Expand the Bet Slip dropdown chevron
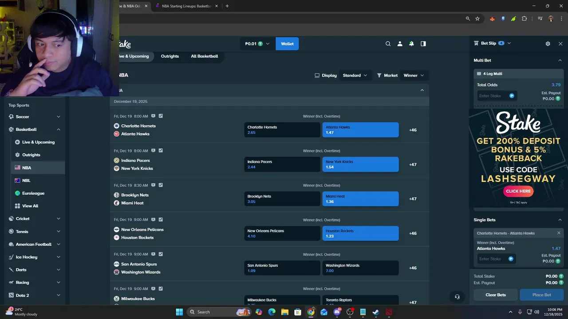Image resolution: width=568 pixels, height=319 pixels. pyautogui.click(x=509, y=43)
